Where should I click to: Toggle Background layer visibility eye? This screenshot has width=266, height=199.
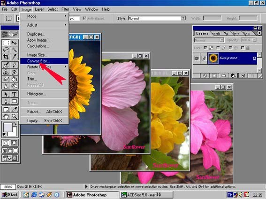pos(197,59)
